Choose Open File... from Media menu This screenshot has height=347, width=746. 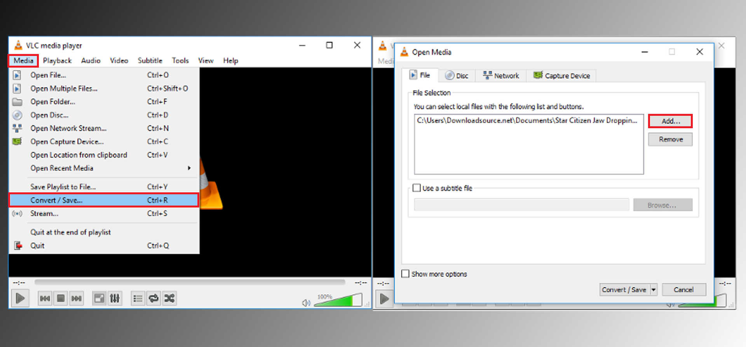(104, 75)
